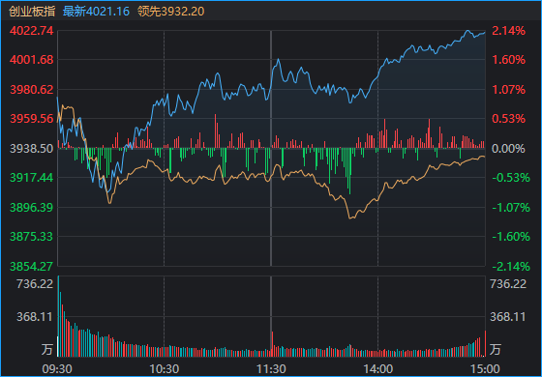Click the -0.53% percentage label
The width and height of the screenshot is (542, 377).
click(511, 178)
